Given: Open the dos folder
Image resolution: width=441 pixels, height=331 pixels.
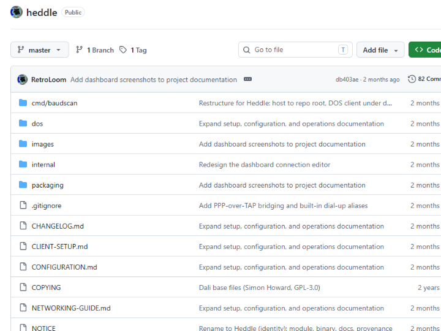Looking at the screenshot, I should point(37,124).
